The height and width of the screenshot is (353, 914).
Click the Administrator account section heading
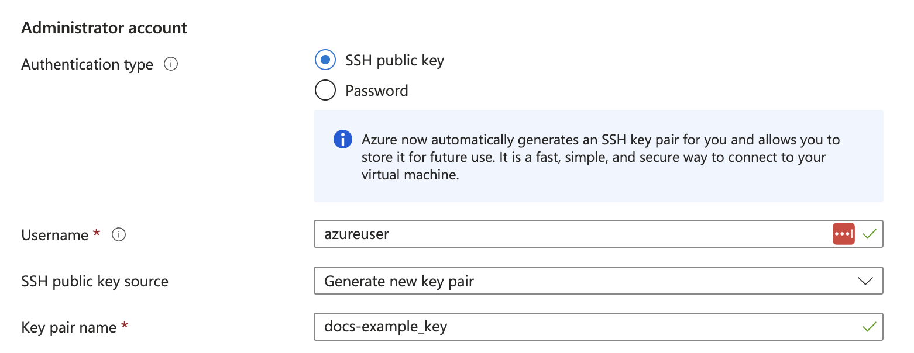(104, 27)
